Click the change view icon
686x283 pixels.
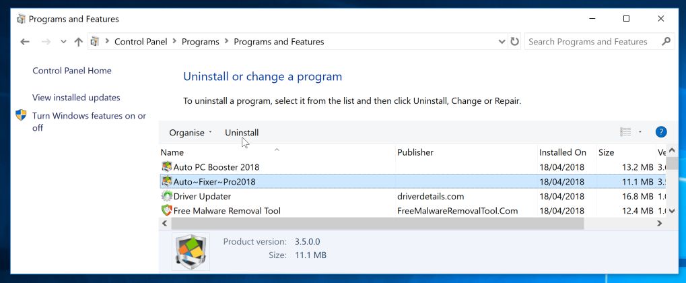pyautogui.click(x=625, y=132)
